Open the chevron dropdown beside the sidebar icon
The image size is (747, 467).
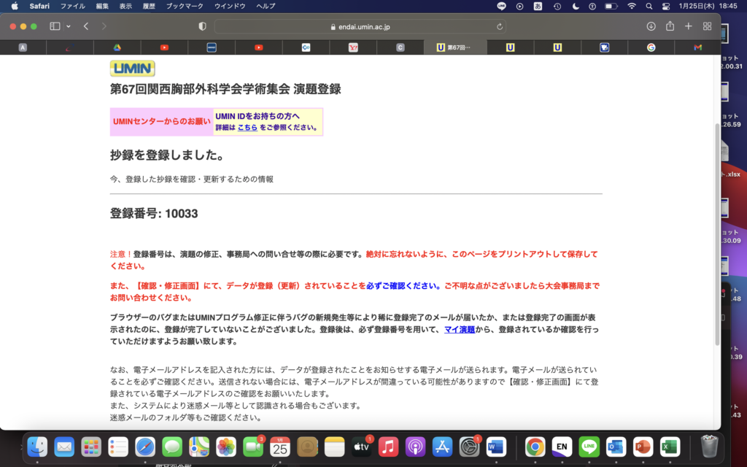(x=66, y=25)
